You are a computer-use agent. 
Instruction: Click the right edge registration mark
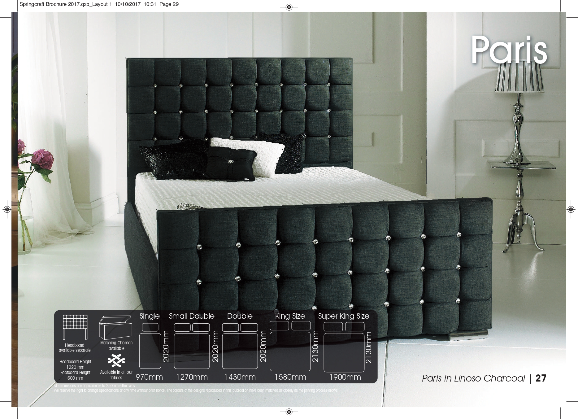click(x=571, y=210)
